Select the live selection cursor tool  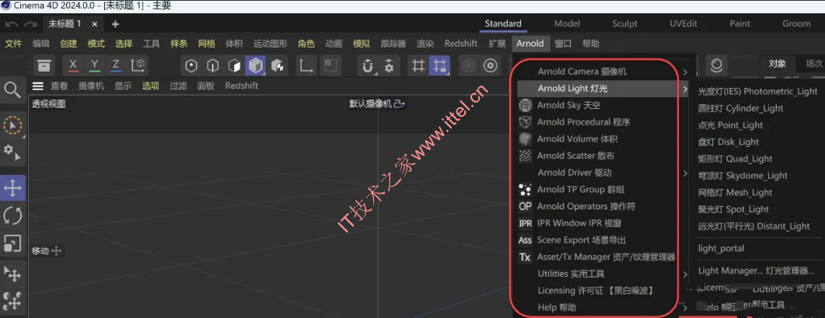[x=12, y=125]
